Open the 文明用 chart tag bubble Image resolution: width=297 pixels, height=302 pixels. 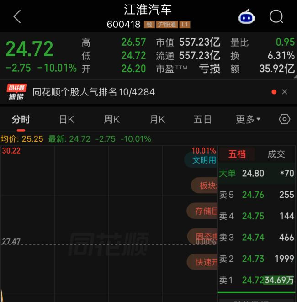(201, 160)
